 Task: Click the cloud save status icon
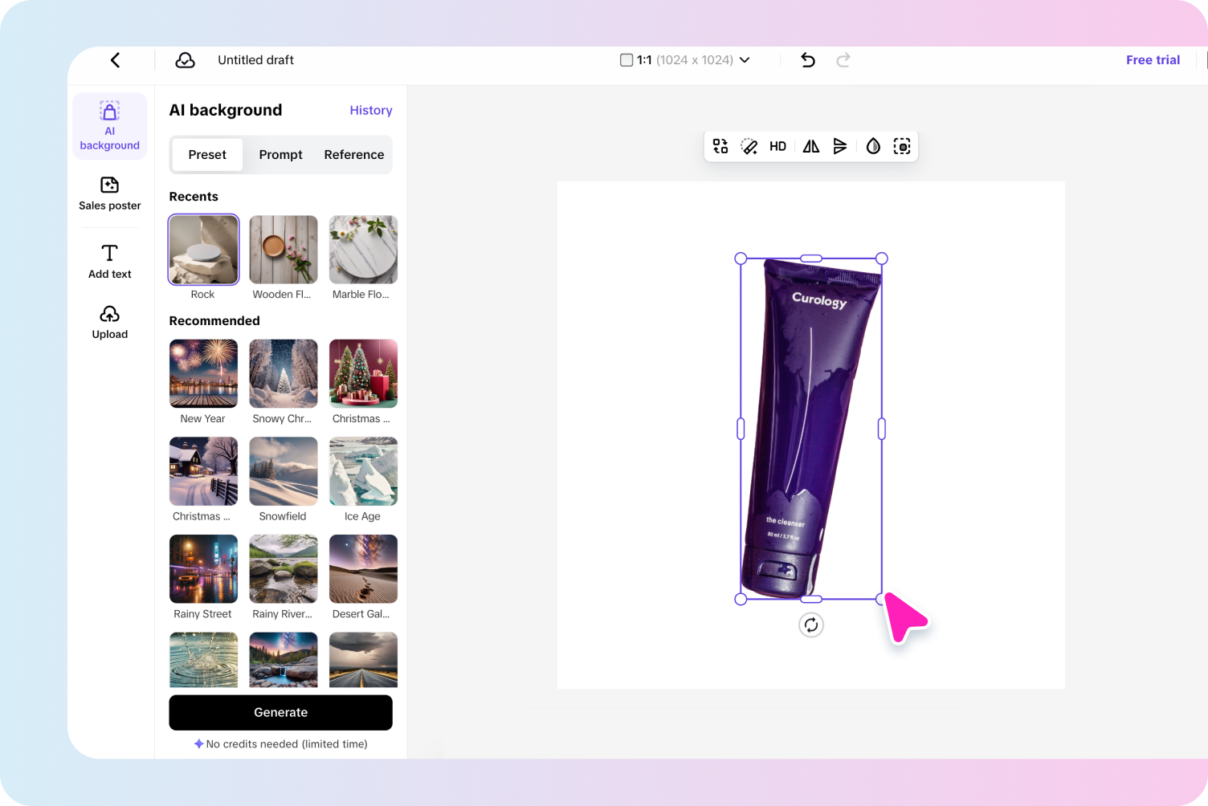pos(185,59)
